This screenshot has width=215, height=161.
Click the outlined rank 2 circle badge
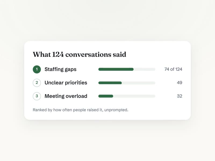(37, 83)
